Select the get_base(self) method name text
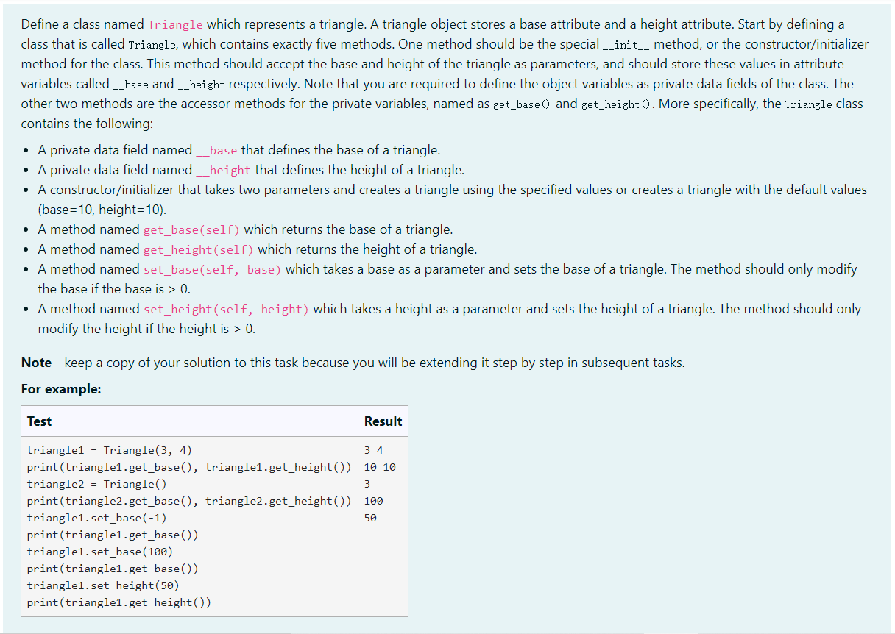 click(x=191, y=229)
